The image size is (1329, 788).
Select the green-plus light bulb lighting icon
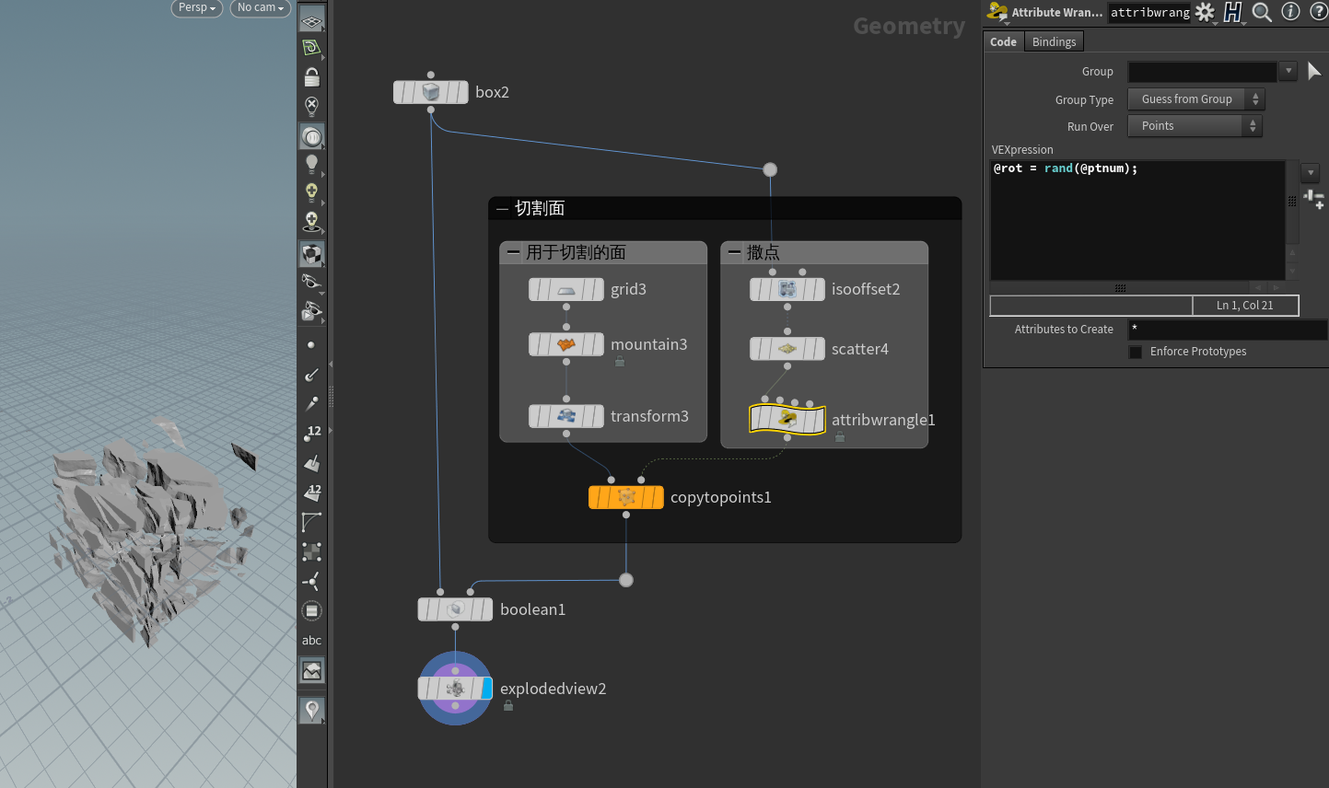click(312, 193)
